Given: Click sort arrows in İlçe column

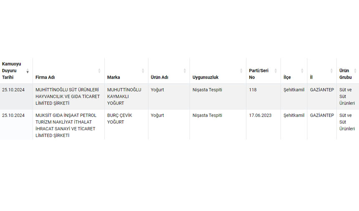Looking at the screenshot, I should pyautogui.click(x=302, y=71).
